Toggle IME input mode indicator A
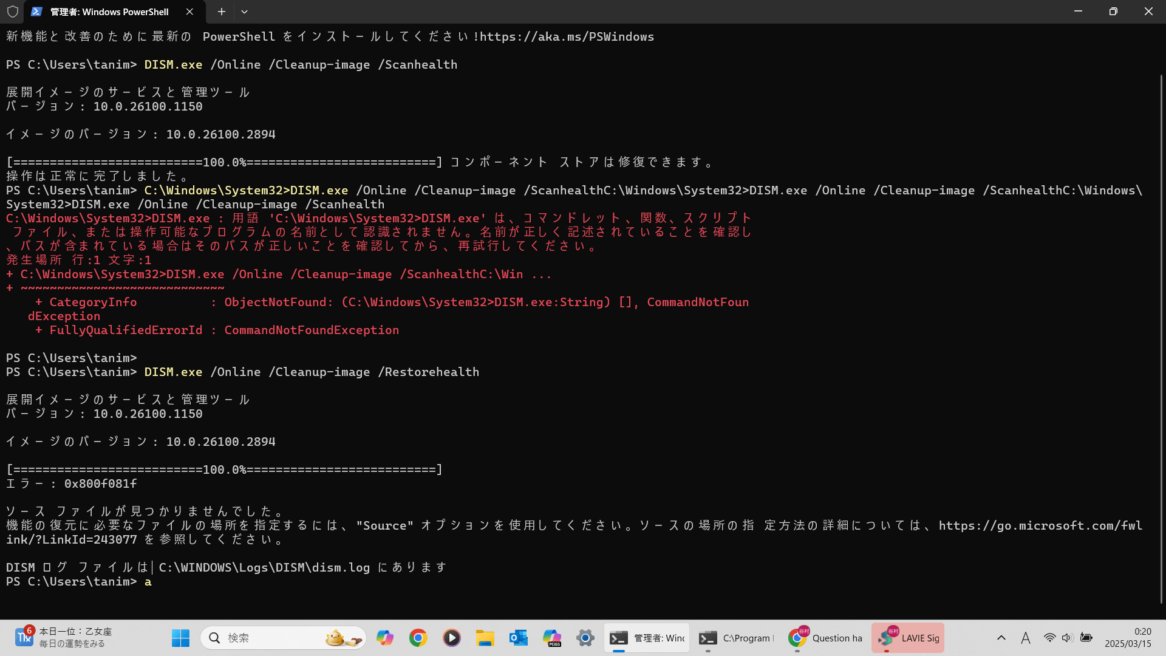Image resolution: width=1166 pixels, height=656 pixels. coord(1025,638)
